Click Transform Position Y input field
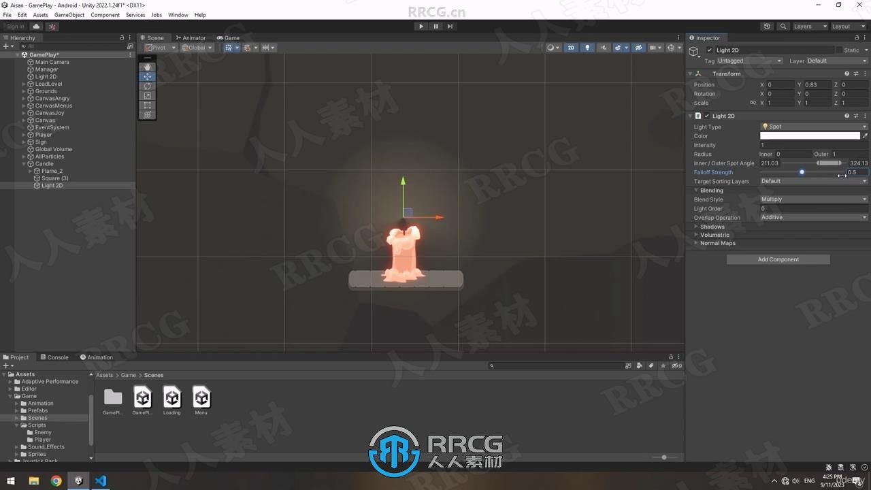Viewport: 871px width, 490px height. point(817,85)
